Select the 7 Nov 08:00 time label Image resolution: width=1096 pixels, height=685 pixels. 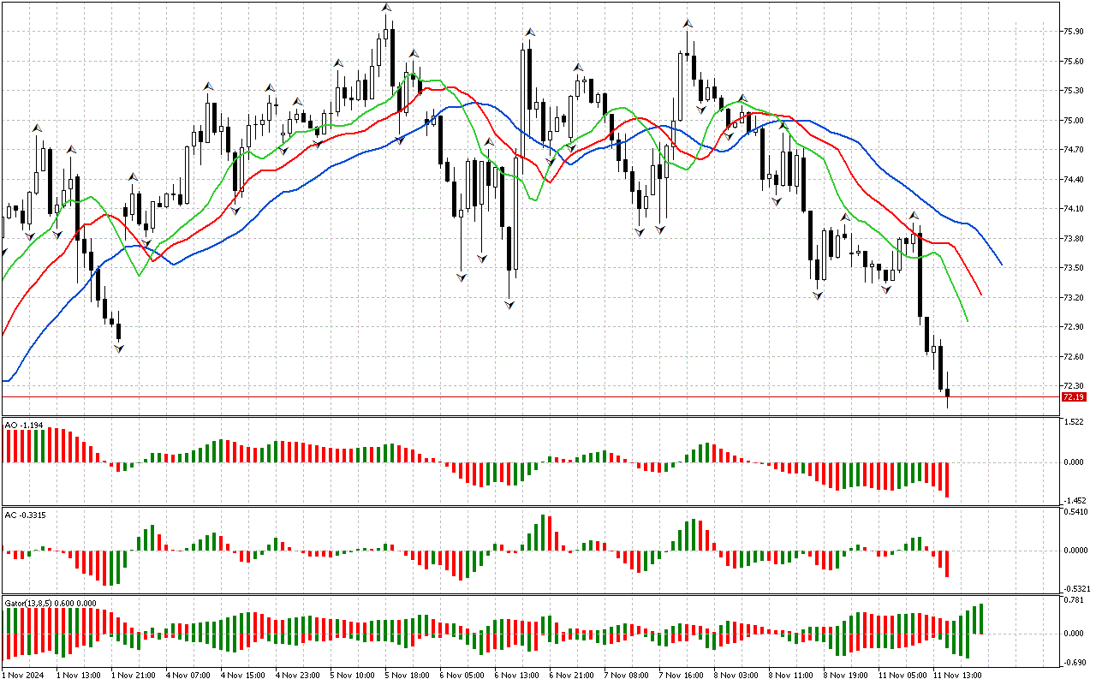[x=626, y=676]
